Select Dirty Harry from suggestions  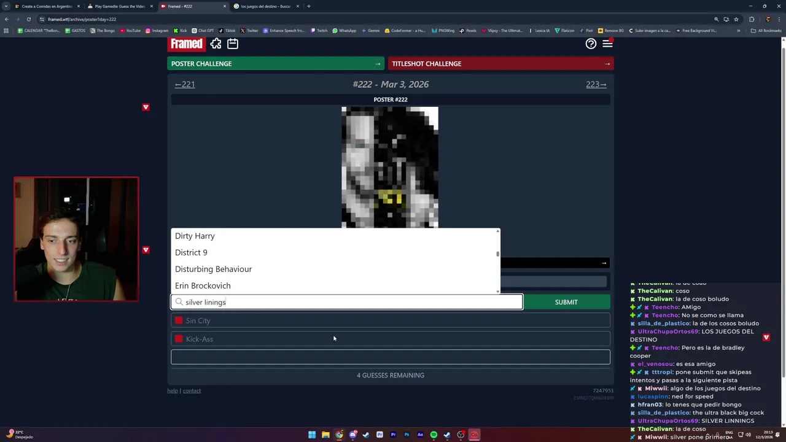tap(334, 236)
